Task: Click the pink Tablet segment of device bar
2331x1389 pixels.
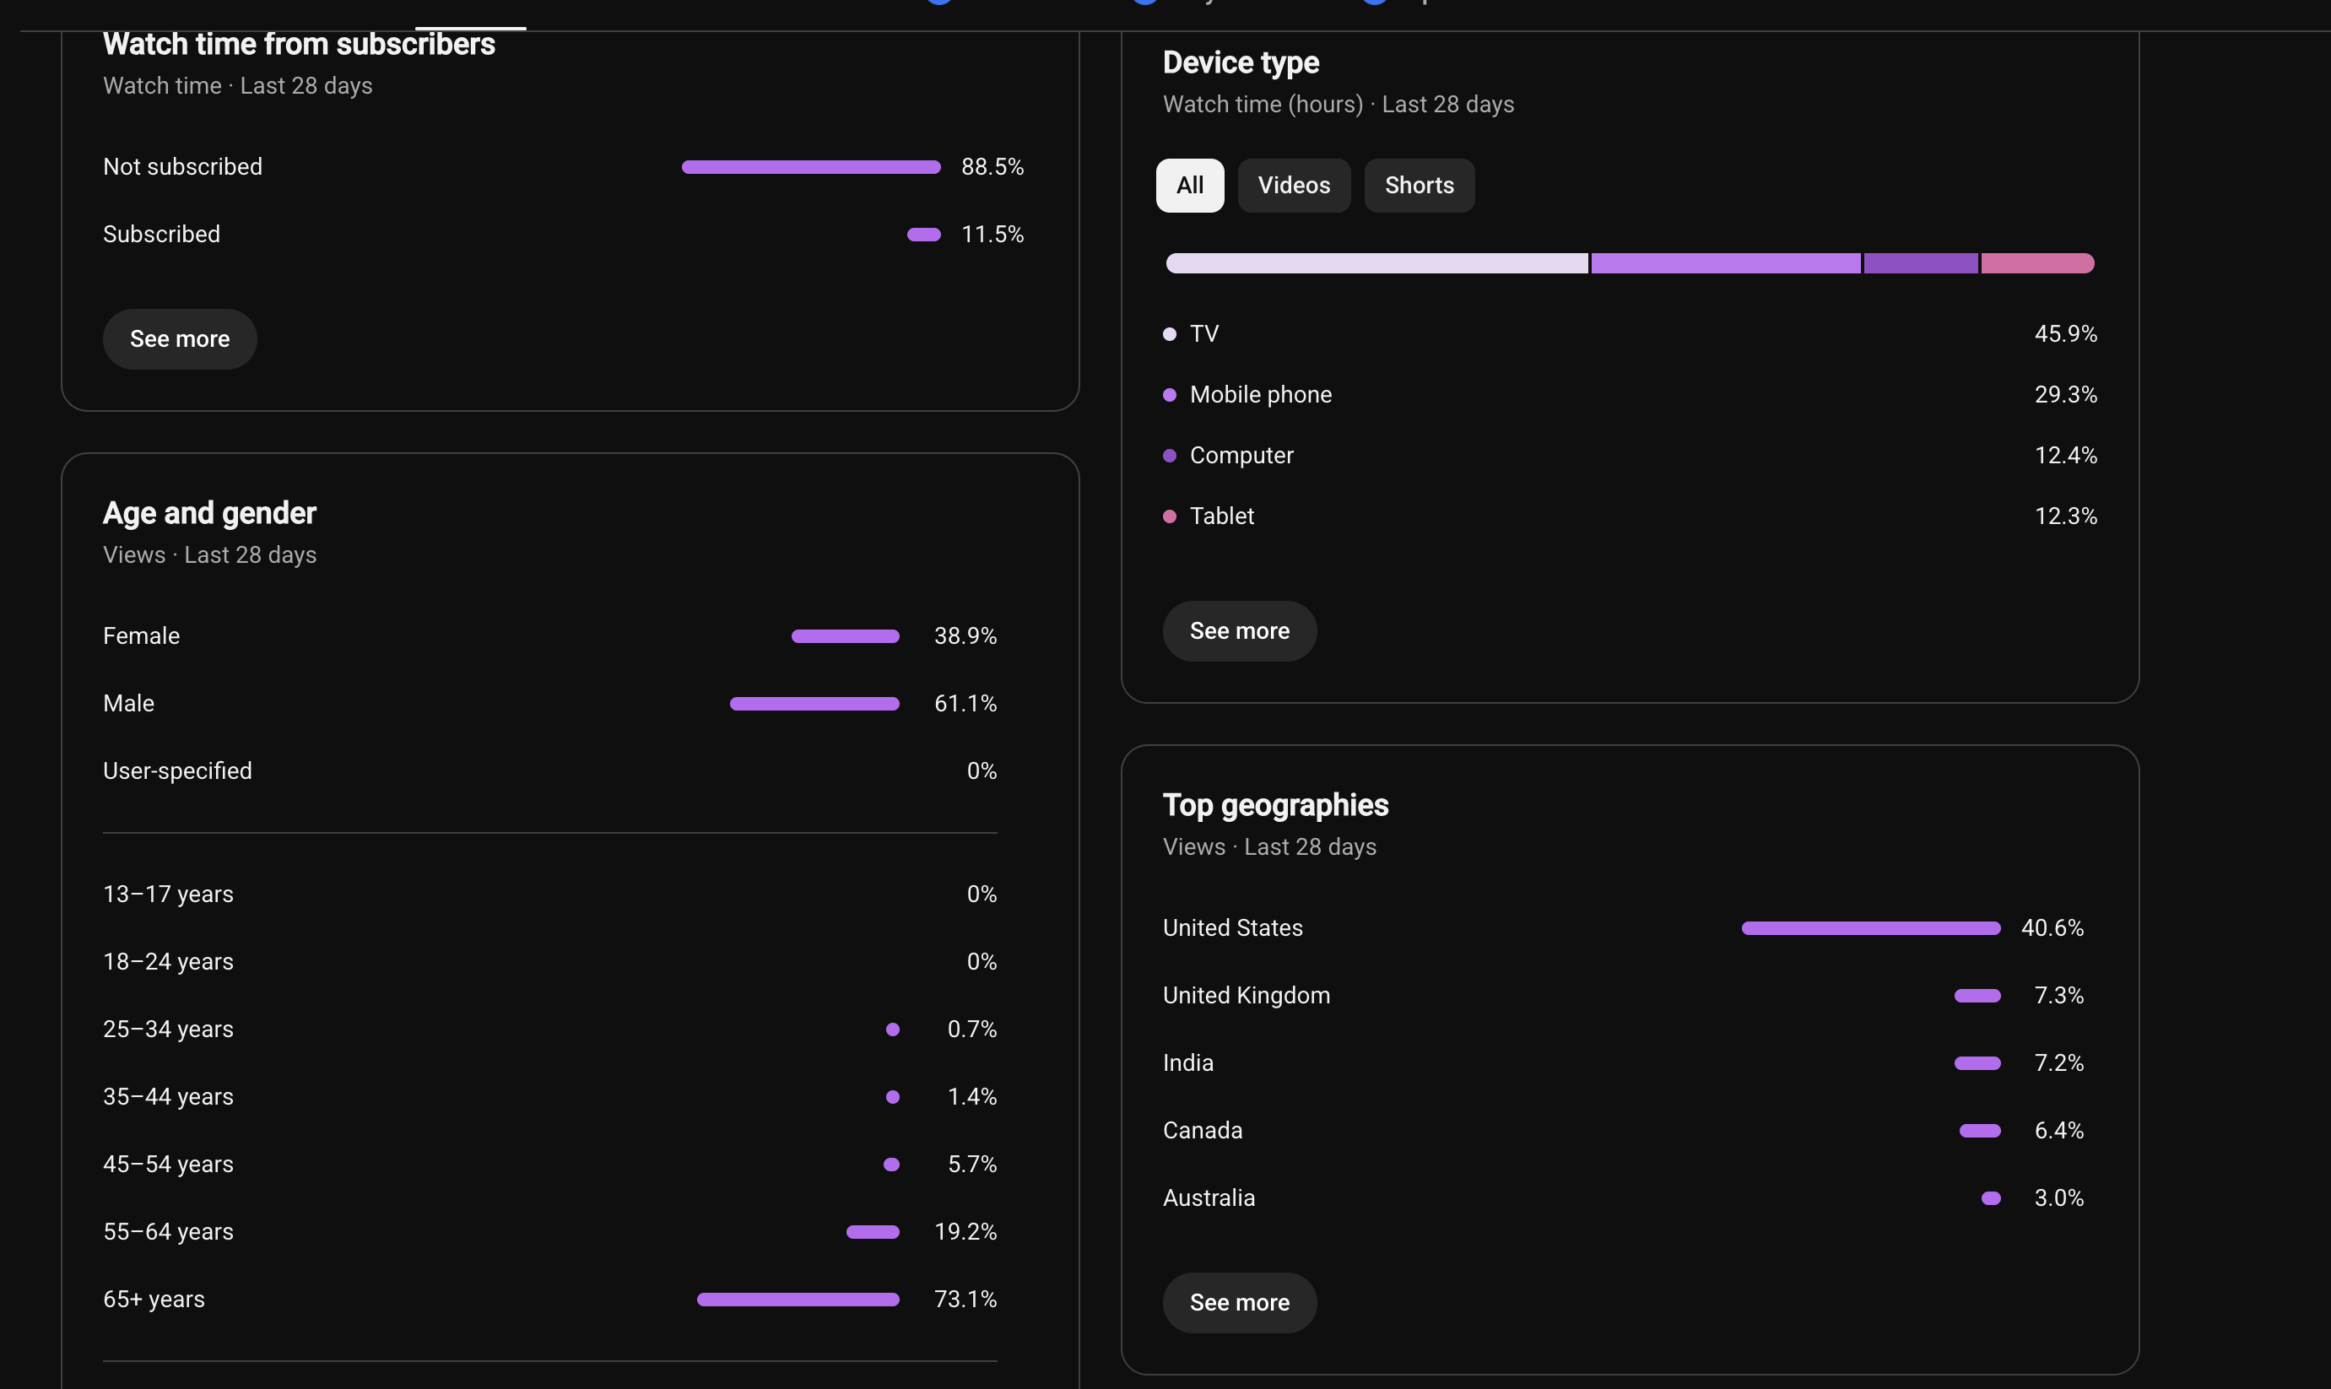Action: (x=2037, y=263)
